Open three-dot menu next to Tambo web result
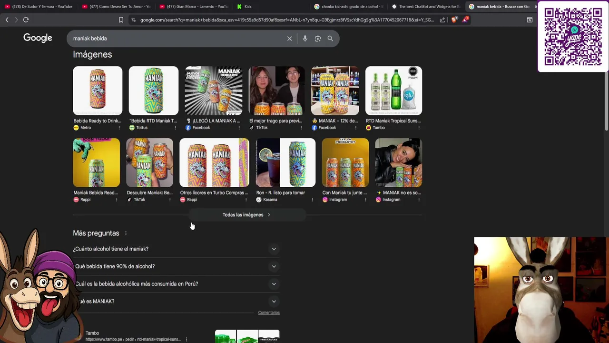609x343 pixels. (187, 339)
